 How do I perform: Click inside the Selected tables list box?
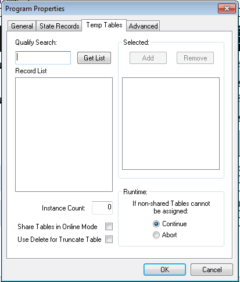[x=171, y=124]
